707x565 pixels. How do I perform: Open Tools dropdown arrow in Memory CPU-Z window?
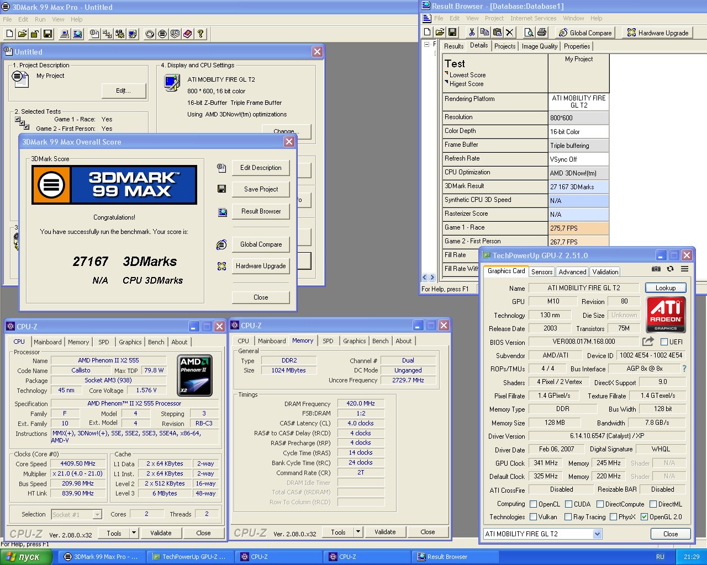(x=358, y=532)
